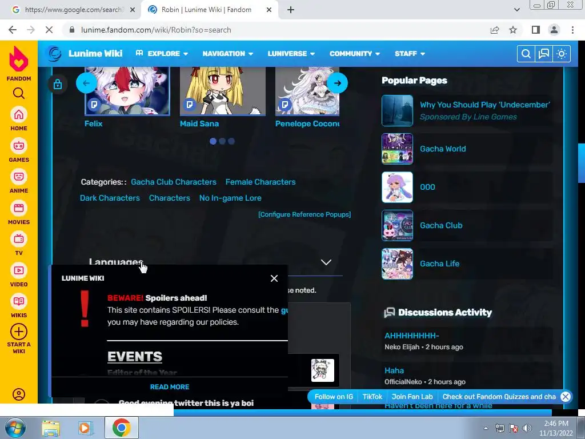Open the Felix character thumbnail

127,91
